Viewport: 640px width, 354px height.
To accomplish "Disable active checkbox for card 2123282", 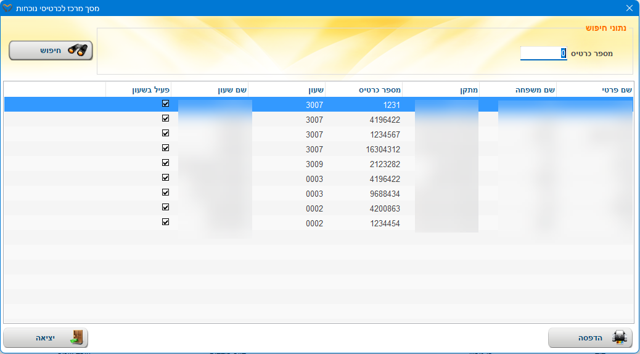I will [165, 163].
